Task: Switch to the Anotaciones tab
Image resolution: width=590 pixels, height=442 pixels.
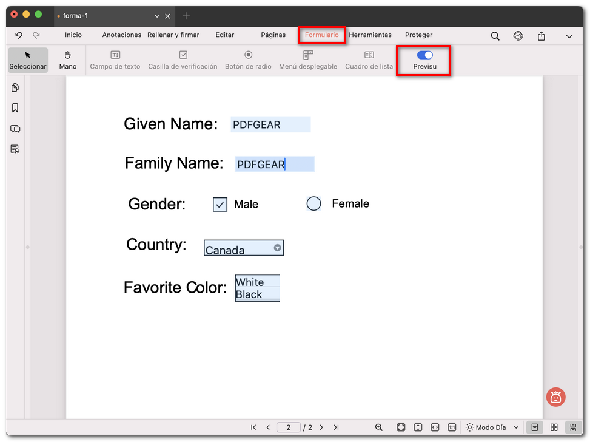Action: click(x=121, y=35)
